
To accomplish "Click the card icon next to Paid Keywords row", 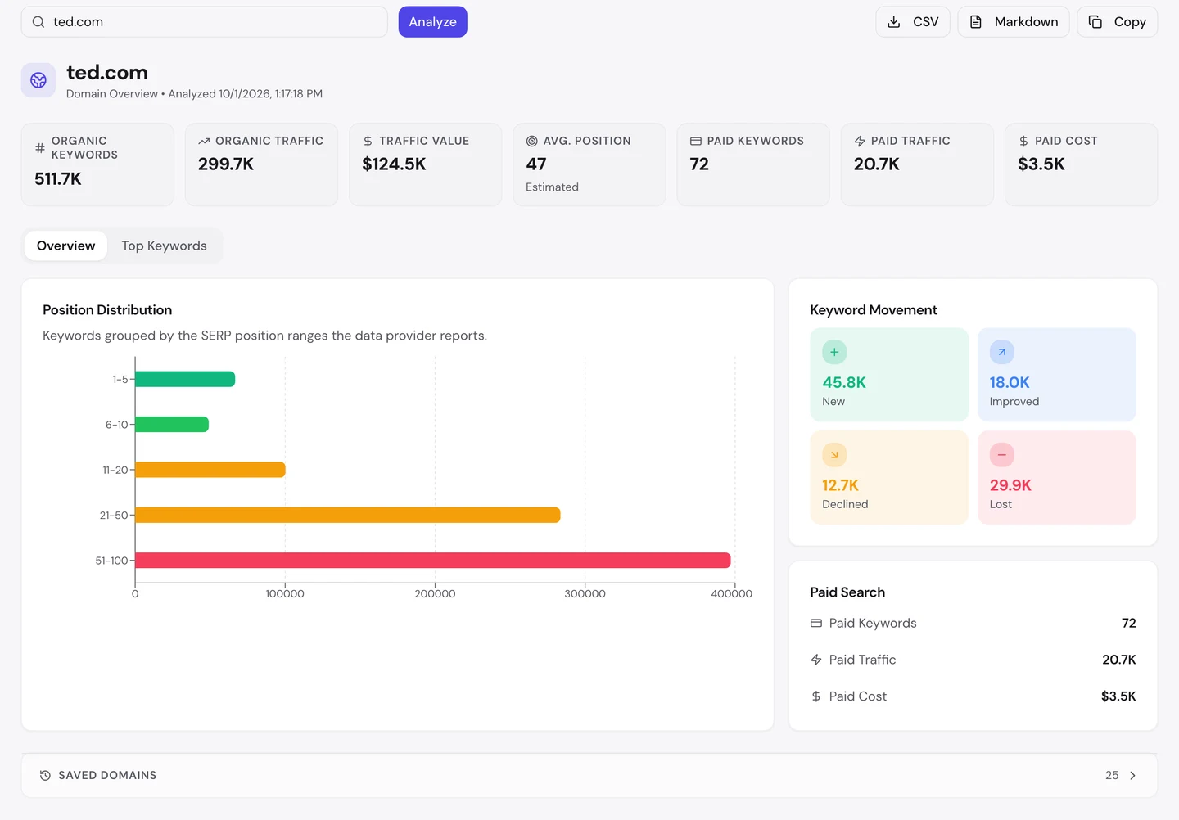I will click(816, 623).
